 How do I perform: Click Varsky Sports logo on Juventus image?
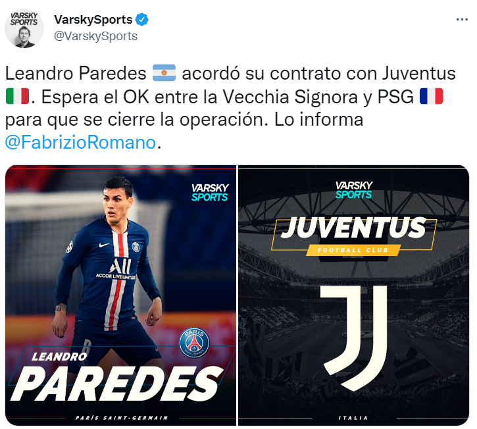354,190
